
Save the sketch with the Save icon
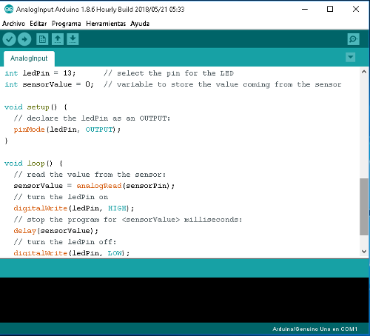coord(73,39)
